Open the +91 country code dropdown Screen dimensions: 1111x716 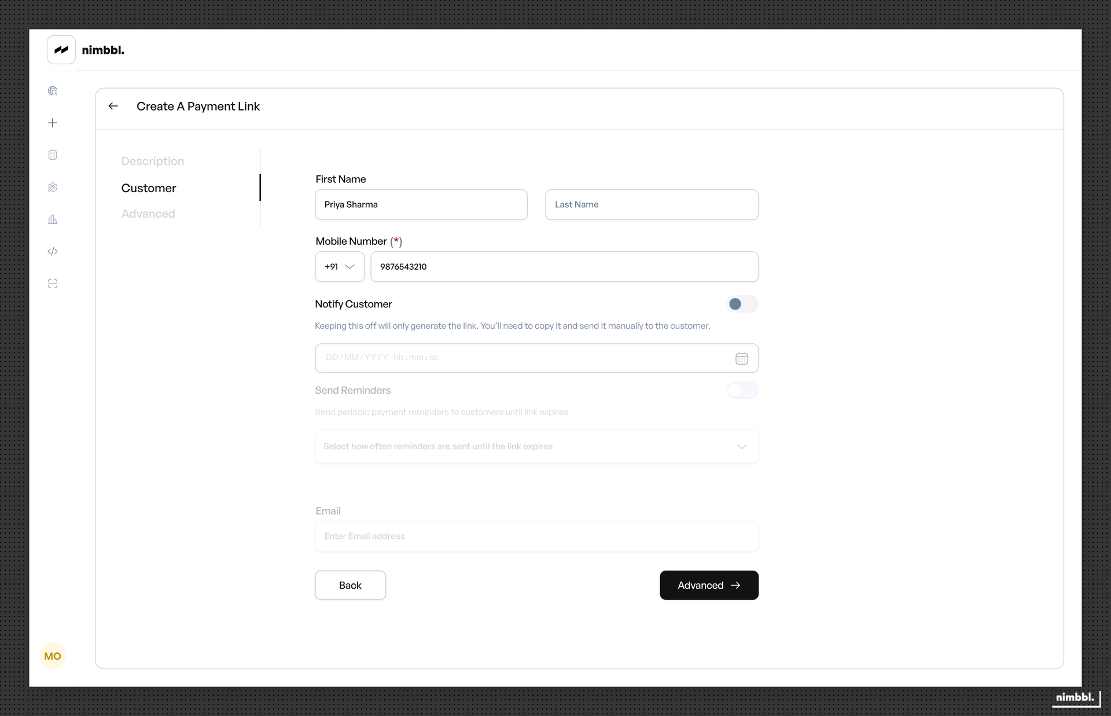click(339, 267)
